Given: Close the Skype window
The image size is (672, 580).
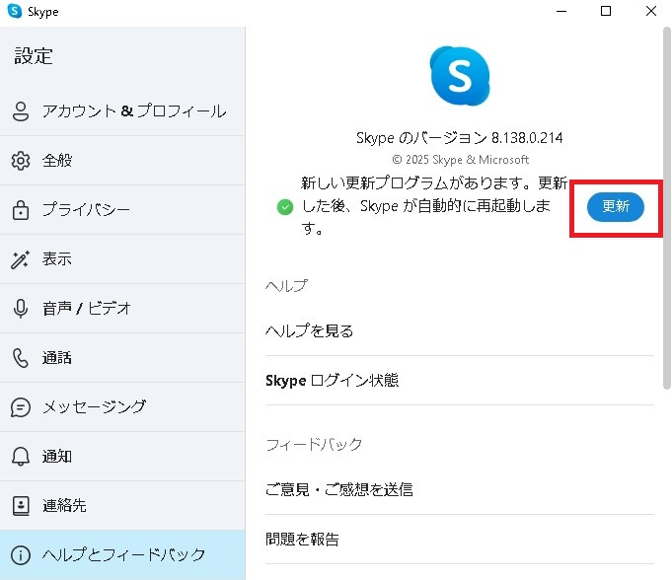Looking at the screenshot, I should [651, 11].
